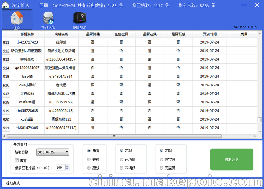Click the table scroll up arrow

point(260,33)
